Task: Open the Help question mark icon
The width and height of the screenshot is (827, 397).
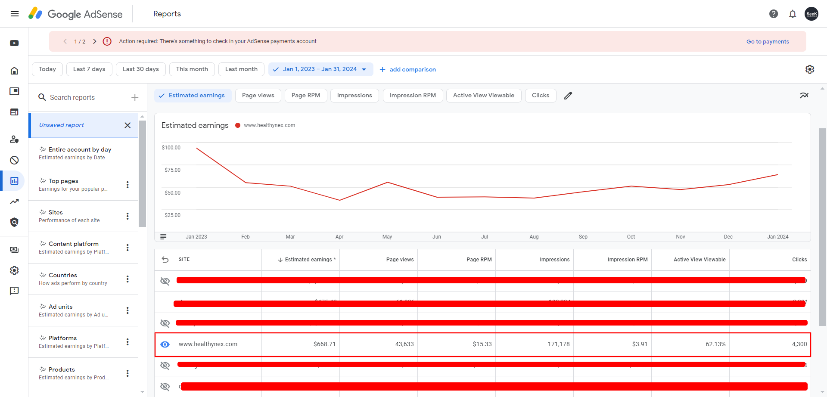Action: (x=774, y=14)
